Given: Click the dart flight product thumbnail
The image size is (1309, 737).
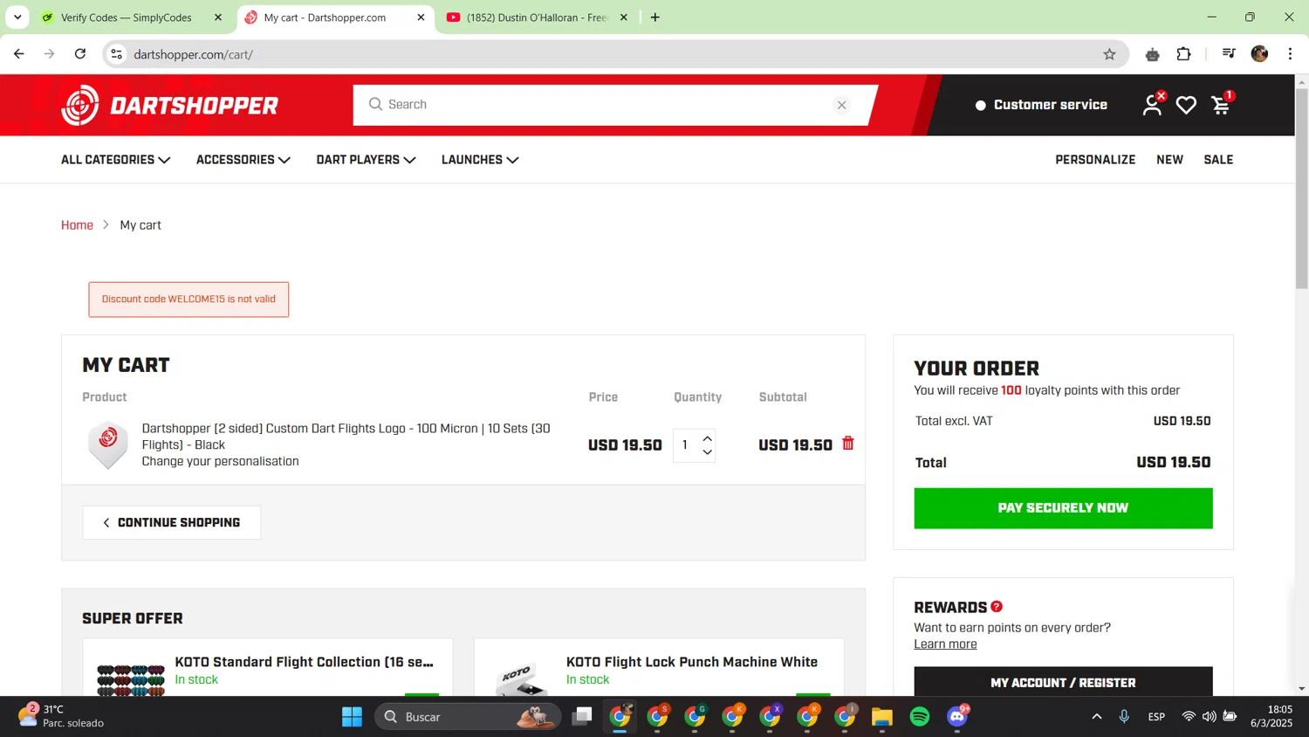Looking at the screenshot, I should tap(108, 444).
